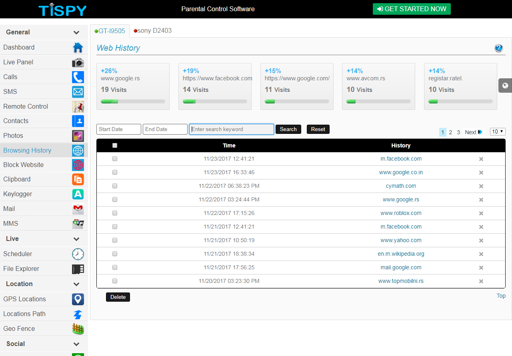
Task: Focus the End Date field
Action: click(165, 129)
